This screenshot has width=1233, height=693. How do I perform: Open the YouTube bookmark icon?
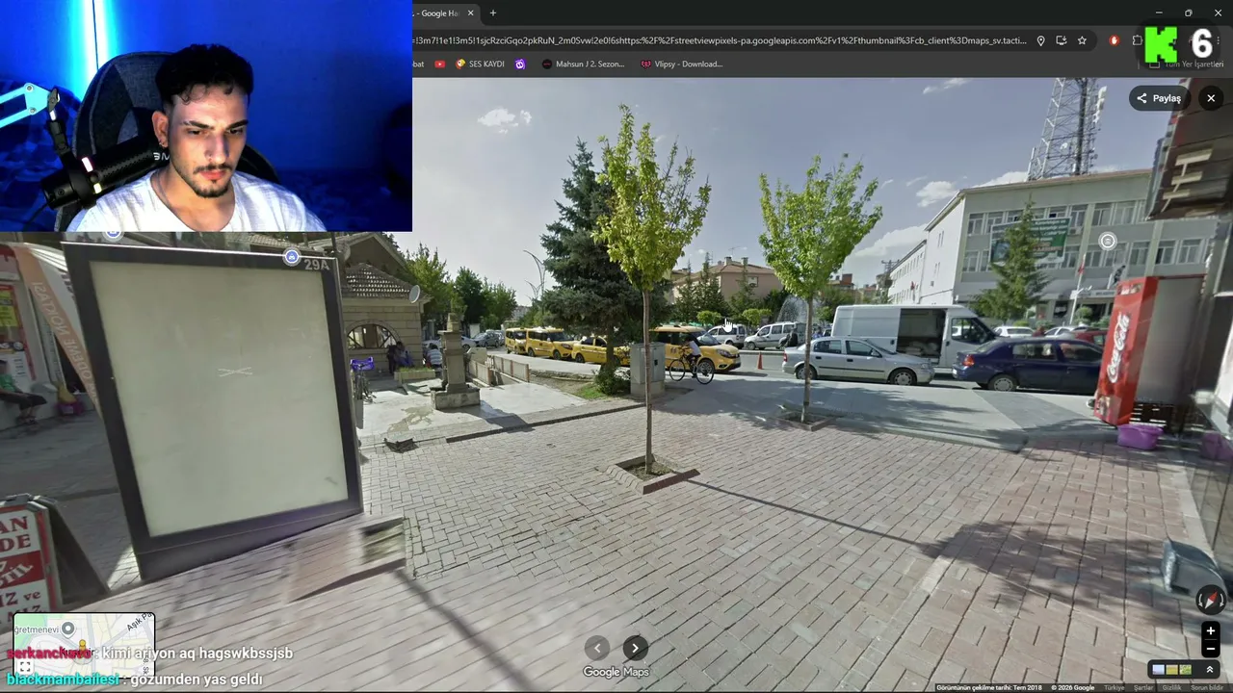[x=440, y=64]
